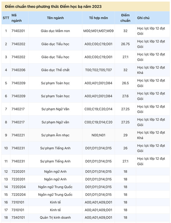Click the 27.6 score for Sư phạm Toán học
This screenshot has height=223, width=171.
click(125, 96)
